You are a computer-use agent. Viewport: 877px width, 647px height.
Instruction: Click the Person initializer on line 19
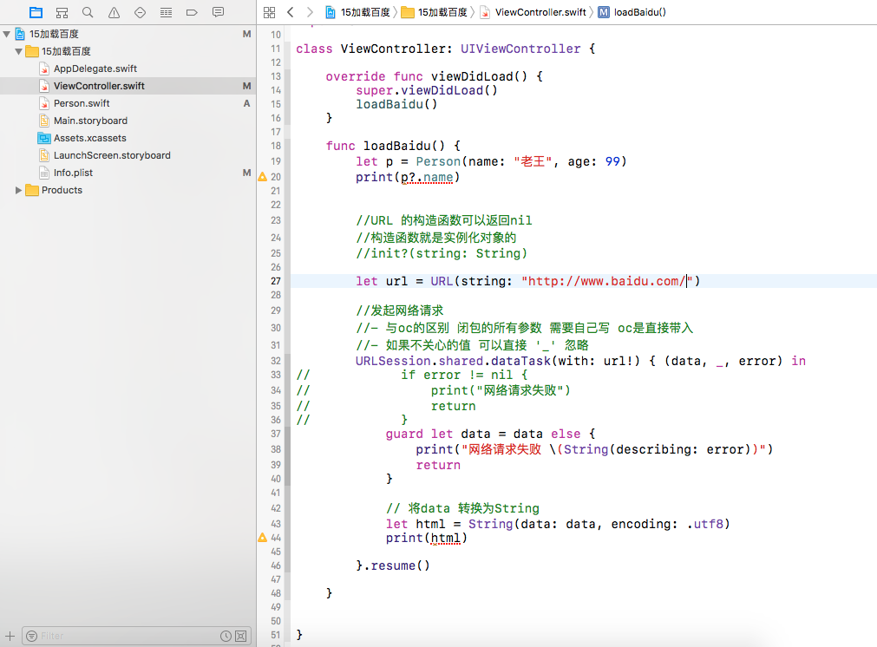coord(438,161)
